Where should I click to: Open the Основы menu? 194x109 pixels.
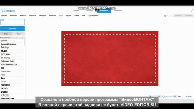click(x=4, y=15)
